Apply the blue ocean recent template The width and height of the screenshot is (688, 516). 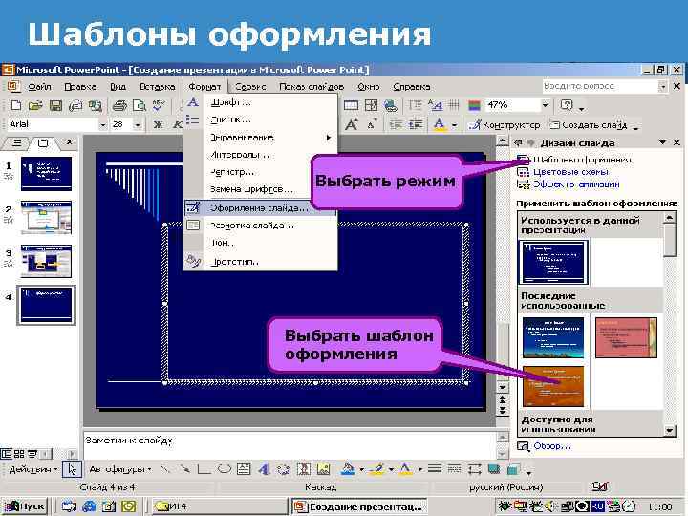coord(553,338)
